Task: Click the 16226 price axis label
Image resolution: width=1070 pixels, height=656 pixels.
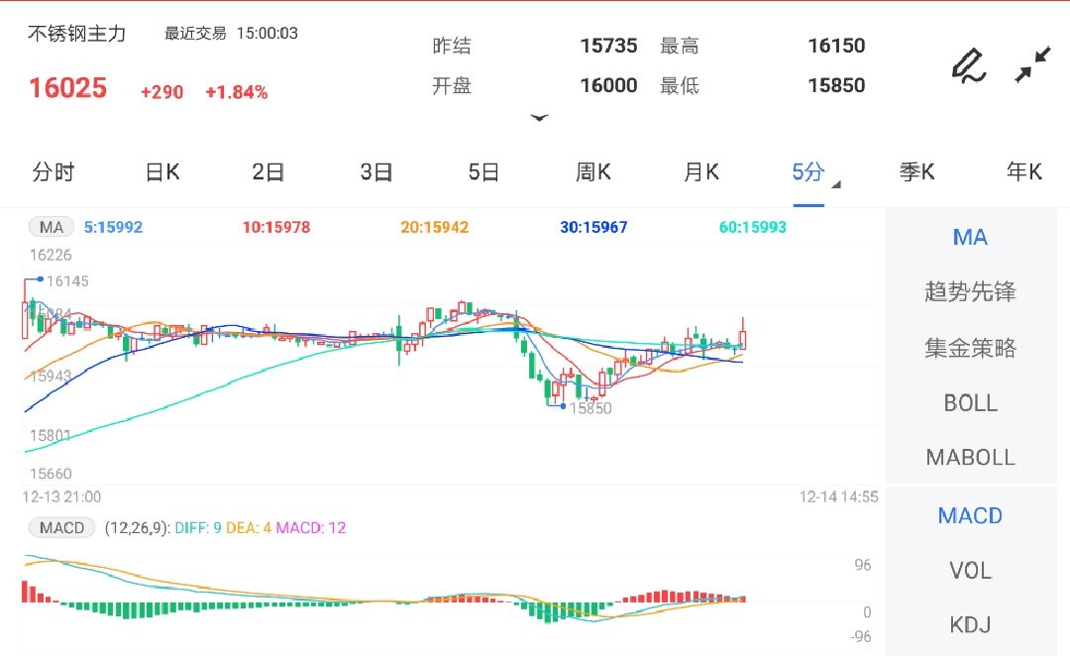Action: (51, 256)
